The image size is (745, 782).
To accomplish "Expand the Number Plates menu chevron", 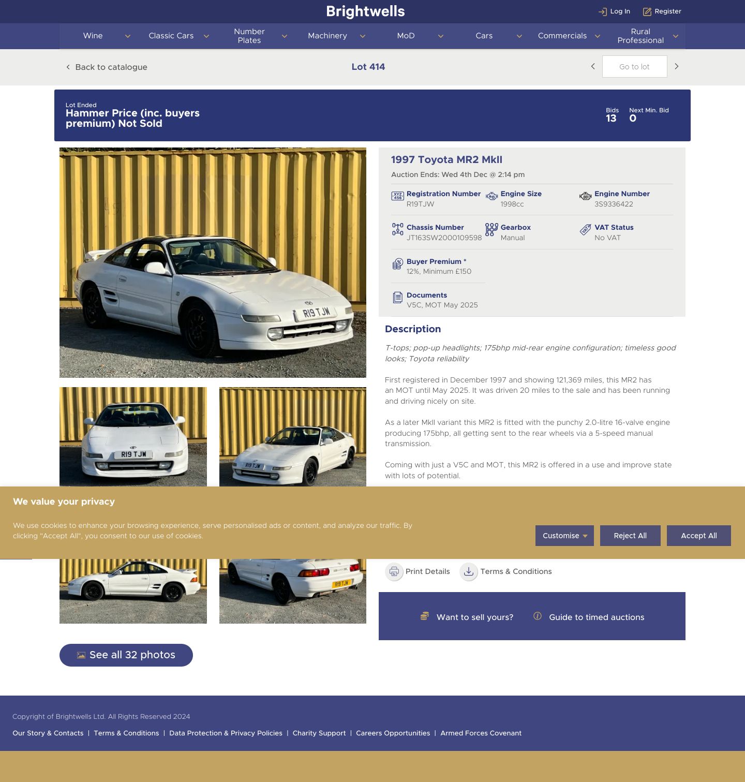I will pyautogui.click(x=285, y=36).
